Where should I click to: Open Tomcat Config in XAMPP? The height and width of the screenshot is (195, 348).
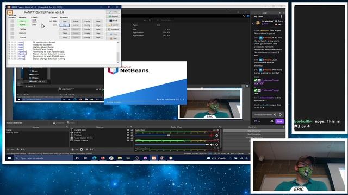pos(87,37)
